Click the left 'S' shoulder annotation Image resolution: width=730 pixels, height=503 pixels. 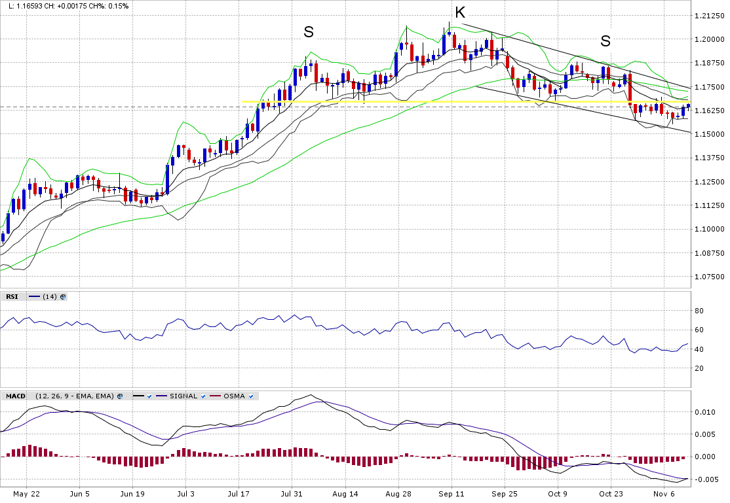tap(308, 31)
